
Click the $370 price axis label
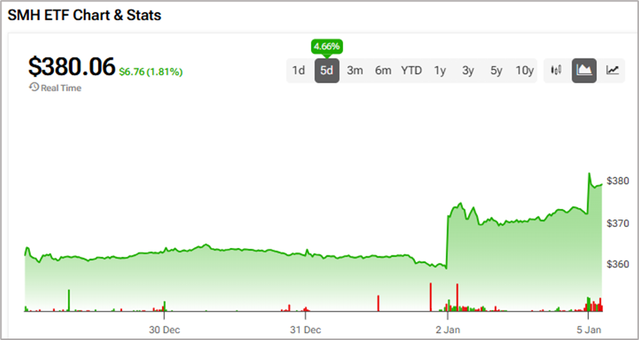pyautogui.click(x=618, y=223)
